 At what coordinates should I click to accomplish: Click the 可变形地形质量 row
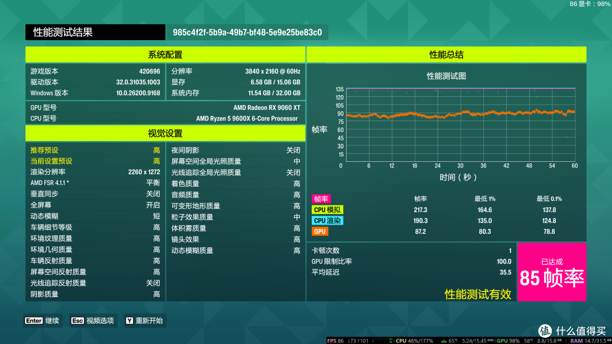[x=236, y=206]
